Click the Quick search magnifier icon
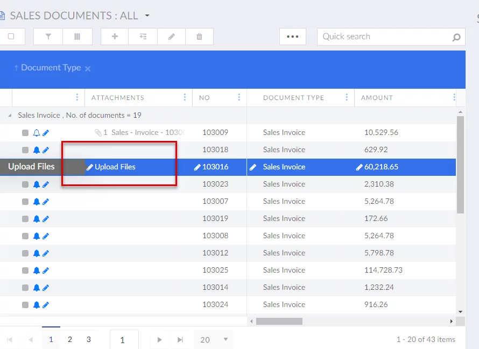 456,37
